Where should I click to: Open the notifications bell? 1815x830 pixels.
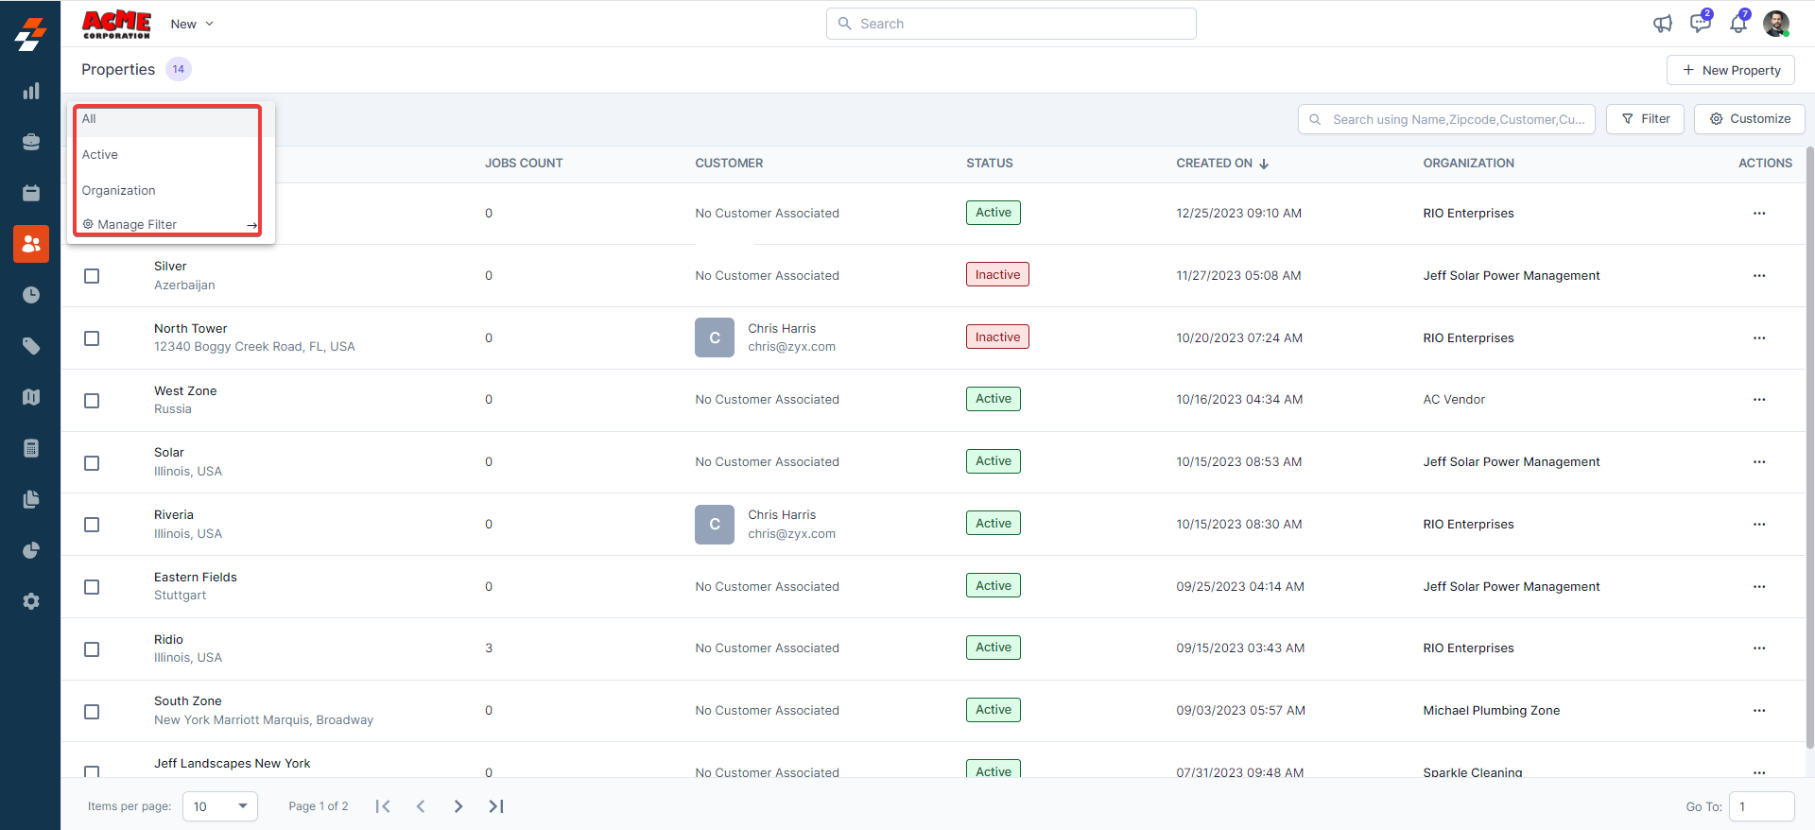[1737, 24]
